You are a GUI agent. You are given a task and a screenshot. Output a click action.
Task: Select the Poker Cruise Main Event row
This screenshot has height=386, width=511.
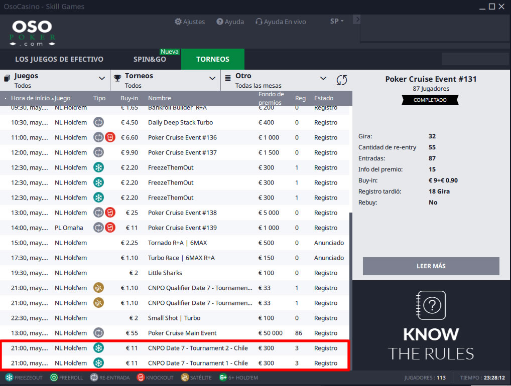(x=182, y=333)
